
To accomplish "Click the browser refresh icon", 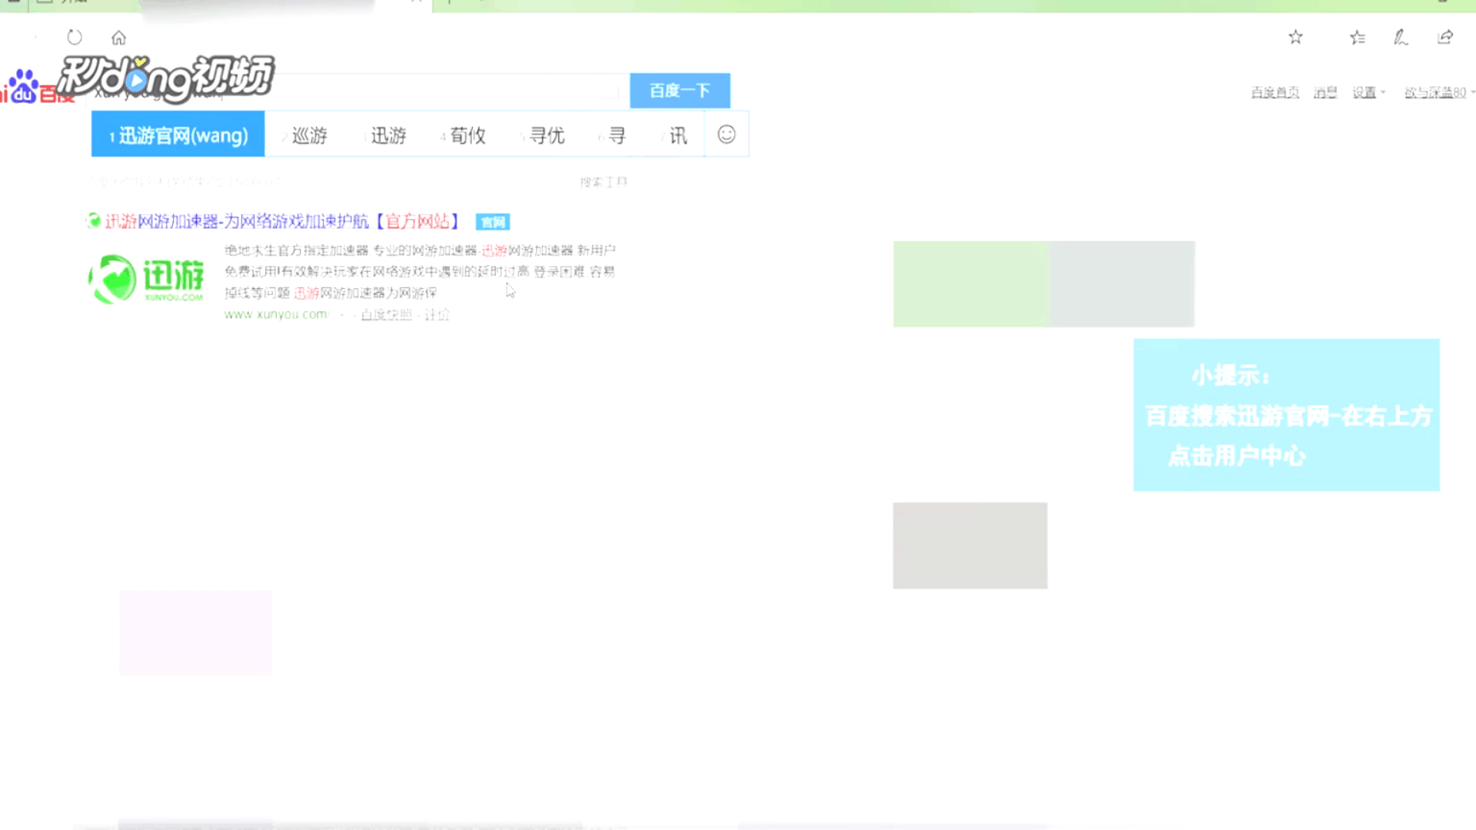I will point(75,37).
